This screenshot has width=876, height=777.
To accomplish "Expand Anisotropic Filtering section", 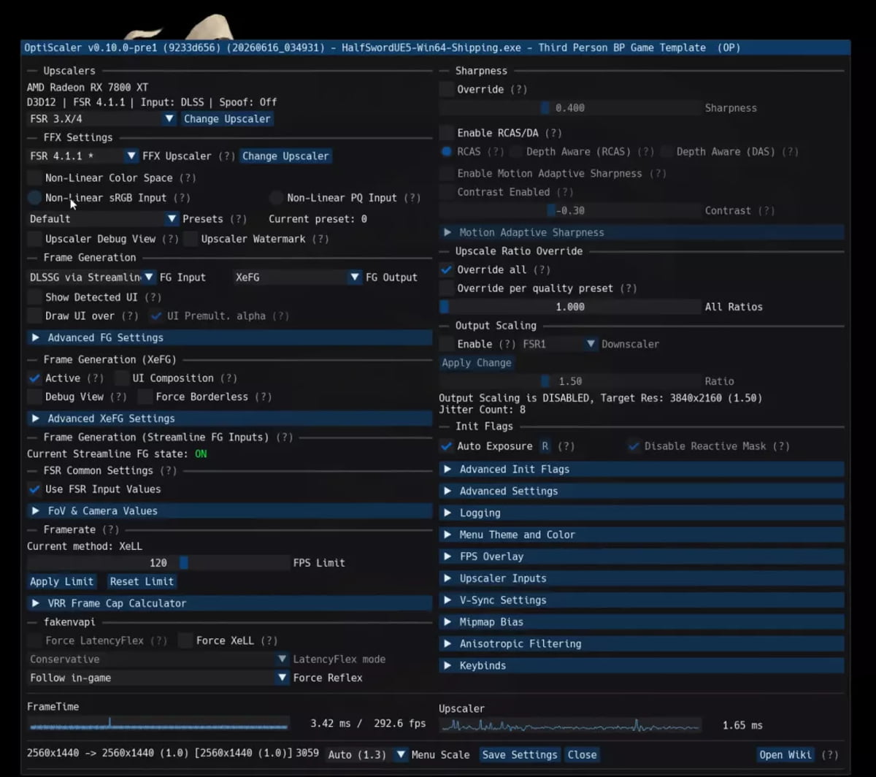I will click(x=642, y=643).
